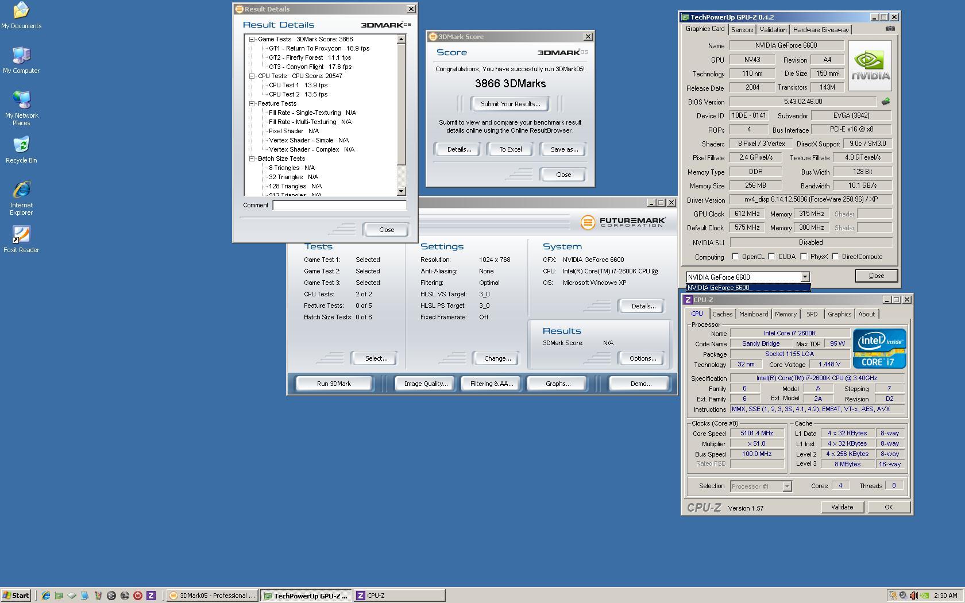Viewport: 965px width, 603px height.
Task: Select GT3 - Canyon Flight row
Action: click(310, 67)
